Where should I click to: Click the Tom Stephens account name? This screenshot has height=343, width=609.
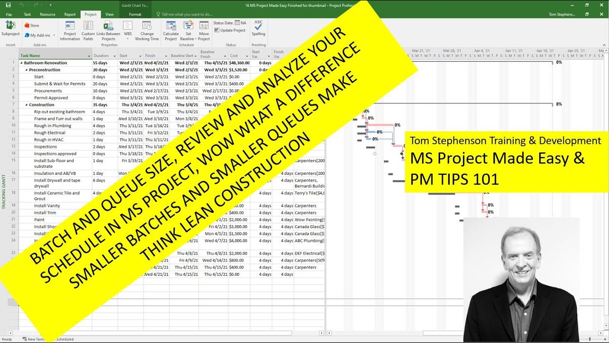[x=562, y=14]
